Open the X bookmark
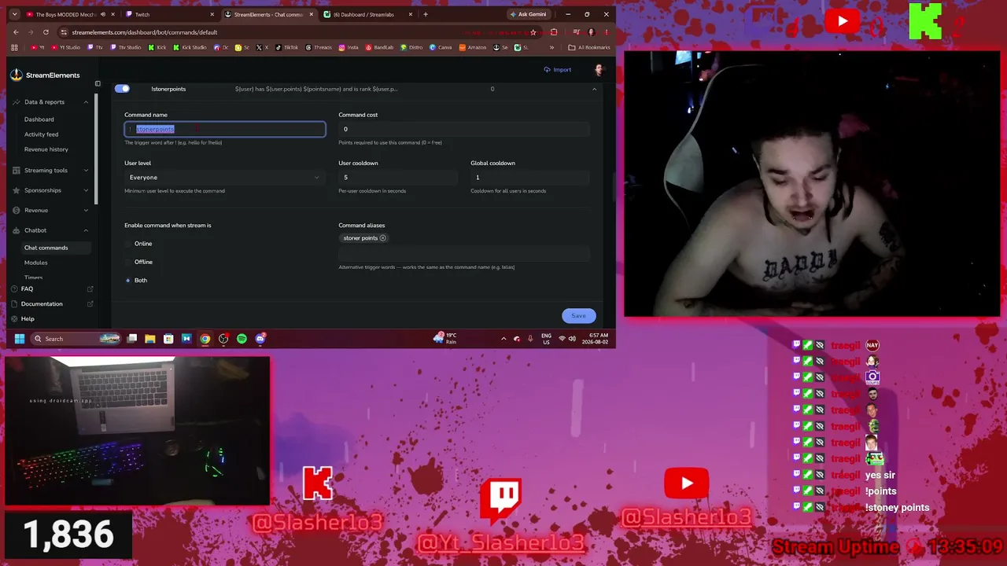Image resolution: width=1007 pixels, height=566 pixels. tap(264, 47)
